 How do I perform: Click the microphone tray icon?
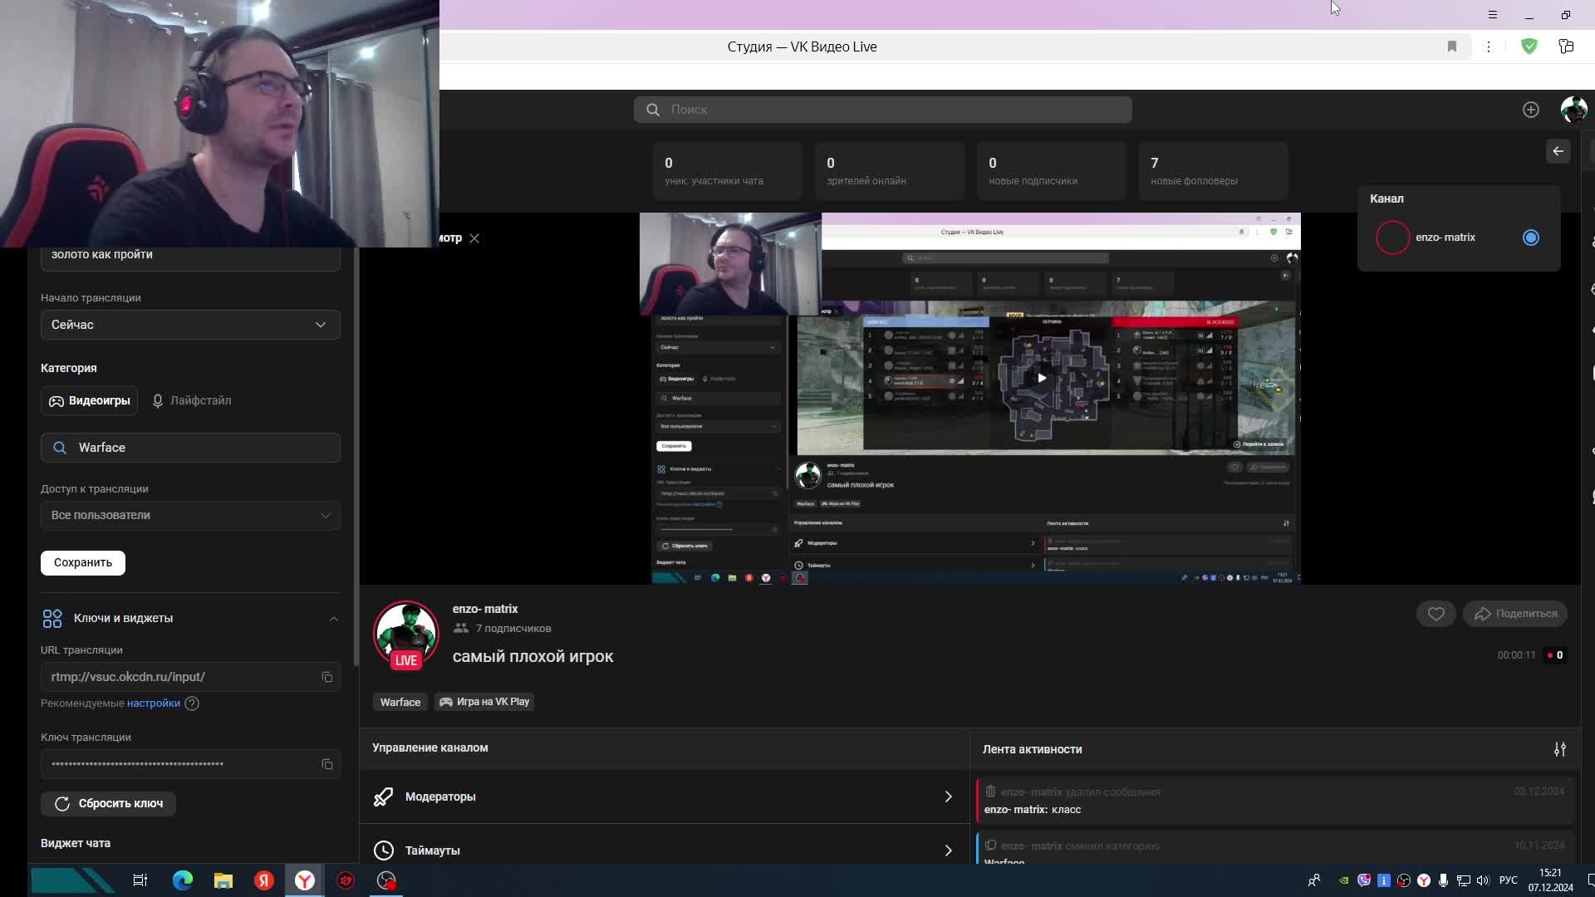coord(1444,880)
